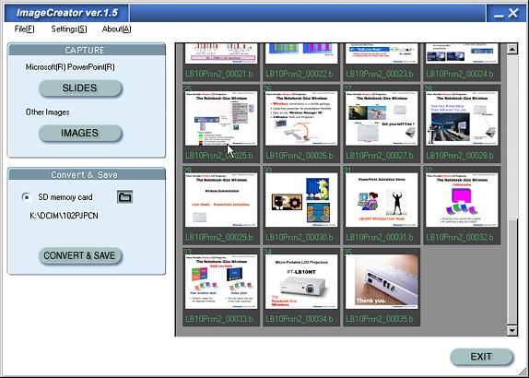
Task: Select slide thumbnail LB10Prsn2_00024
Action: pos(462,53)
